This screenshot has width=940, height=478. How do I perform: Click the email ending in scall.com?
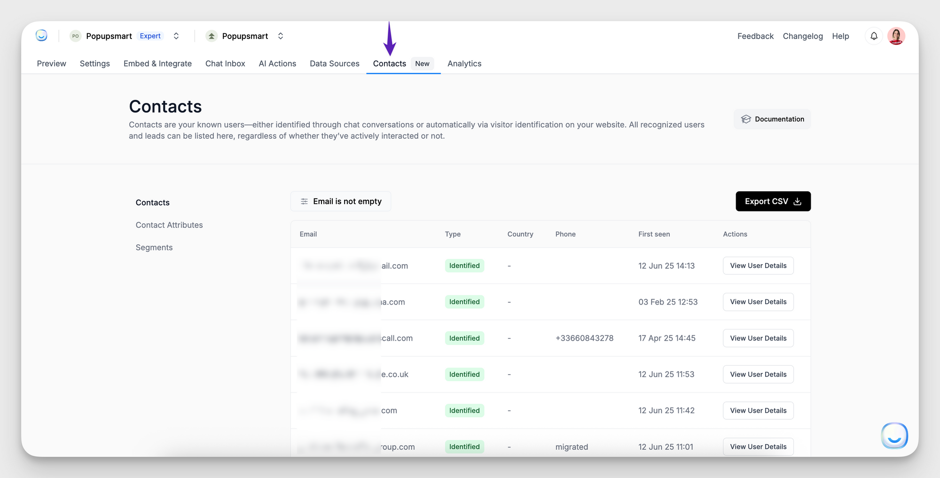click(356, 338)
